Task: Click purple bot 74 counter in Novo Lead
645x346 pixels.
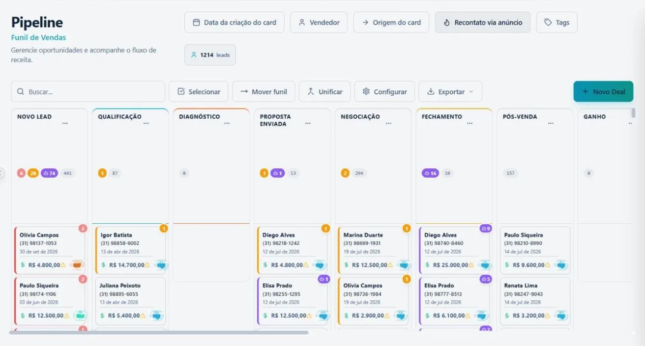Action: pyautogui.click(x=49, y=173)
